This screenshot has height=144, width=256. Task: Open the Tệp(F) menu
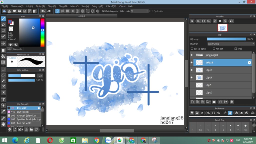click(4, 6)
